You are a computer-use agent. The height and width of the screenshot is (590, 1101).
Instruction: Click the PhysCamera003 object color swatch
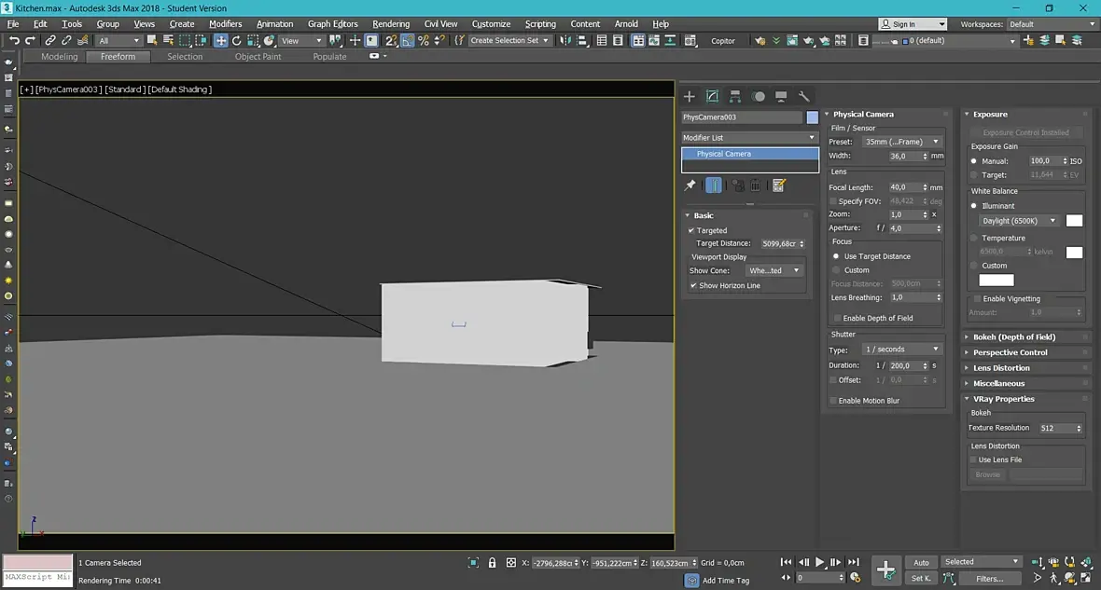812,117
